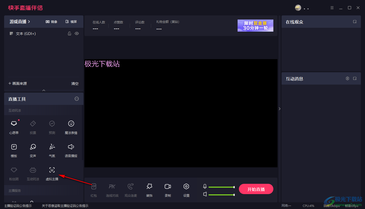Image resolution: width=365 pixels, height=209 pixels.
Task: Open the 虚拟主播 virtual anchor tool
Action: [52, 173]
